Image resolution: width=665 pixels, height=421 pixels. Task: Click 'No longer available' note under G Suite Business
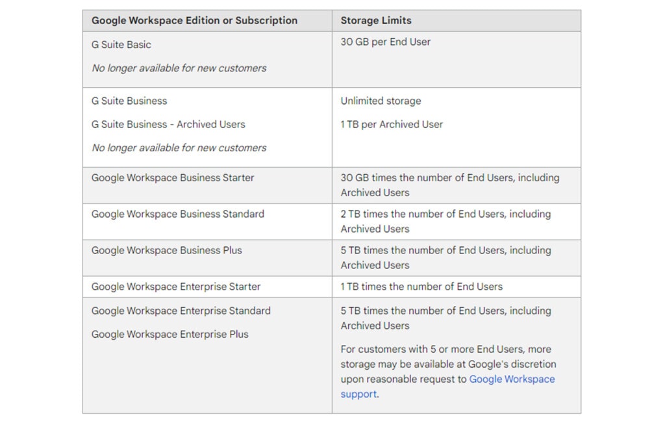click(179, 147)
